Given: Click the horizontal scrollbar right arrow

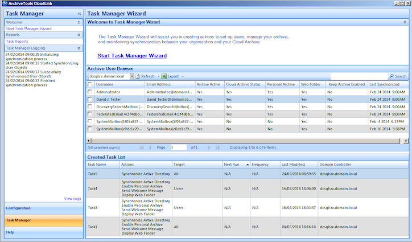Looking at the screenshot, I should 406,141.
